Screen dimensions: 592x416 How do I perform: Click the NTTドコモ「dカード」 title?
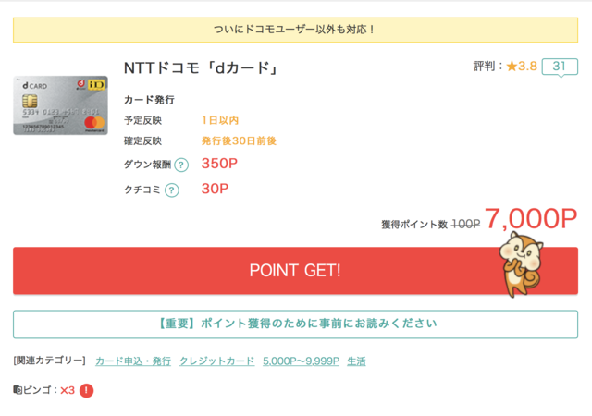click(x=201, y=68)
